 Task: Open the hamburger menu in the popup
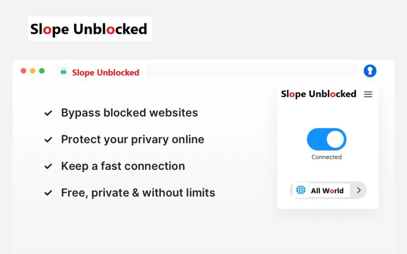click(x=368, y=94)
